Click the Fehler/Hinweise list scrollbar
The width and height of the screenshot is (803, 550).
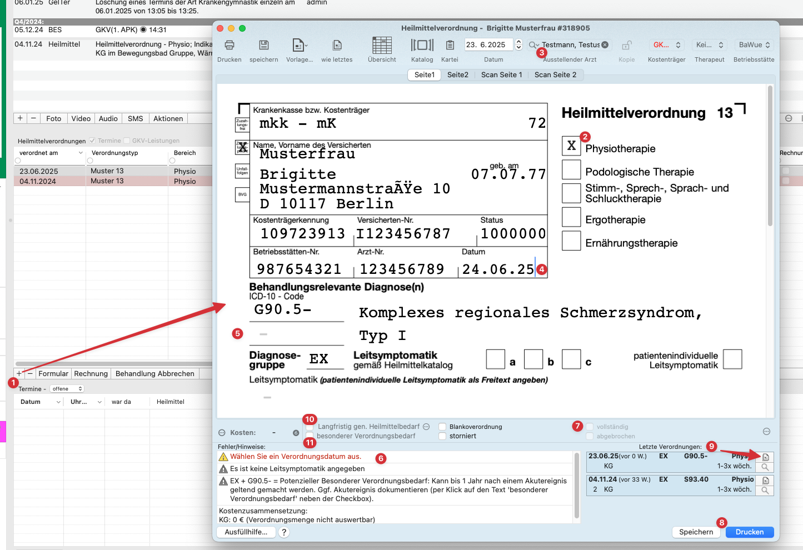[576, 484]
